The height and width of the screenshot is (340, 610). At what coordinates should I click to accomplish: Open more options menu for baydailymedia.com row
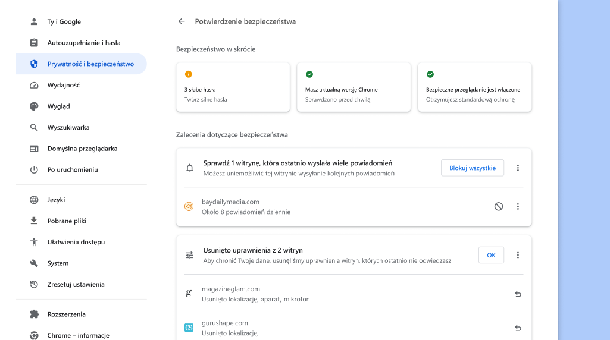point(518,207)
